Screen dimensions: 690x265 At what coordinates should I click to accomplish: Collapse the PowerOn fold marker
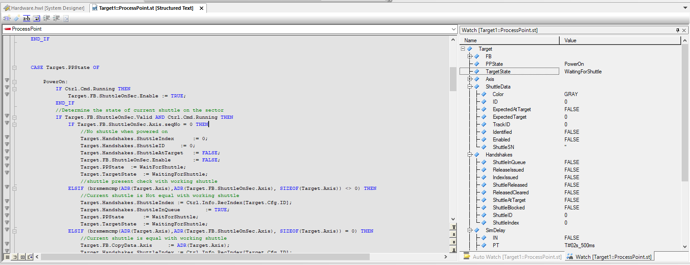(x=14, y=82)
